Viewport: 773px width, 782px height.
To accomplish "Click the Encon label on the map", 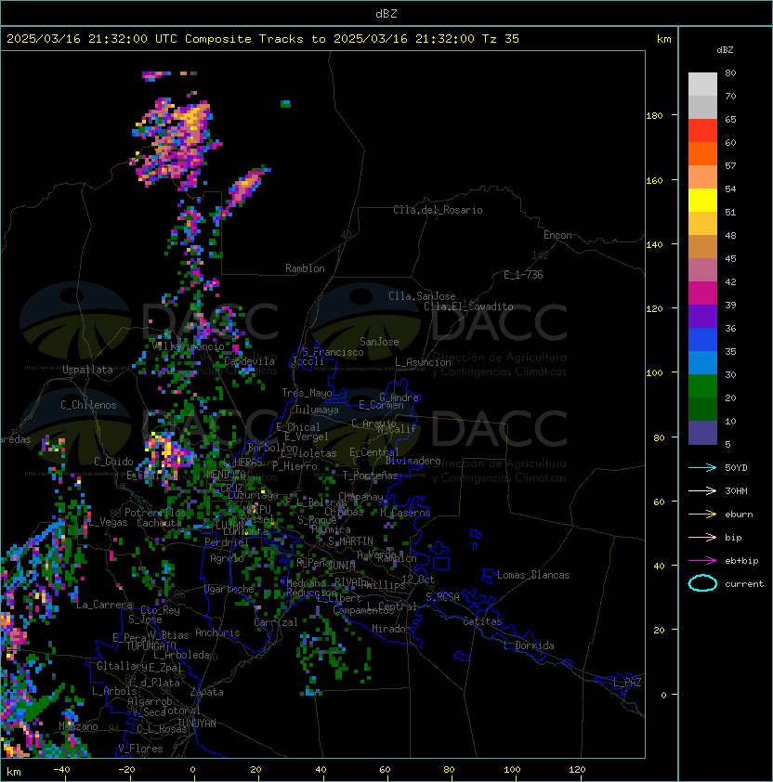I will click(x=557, y=235).
